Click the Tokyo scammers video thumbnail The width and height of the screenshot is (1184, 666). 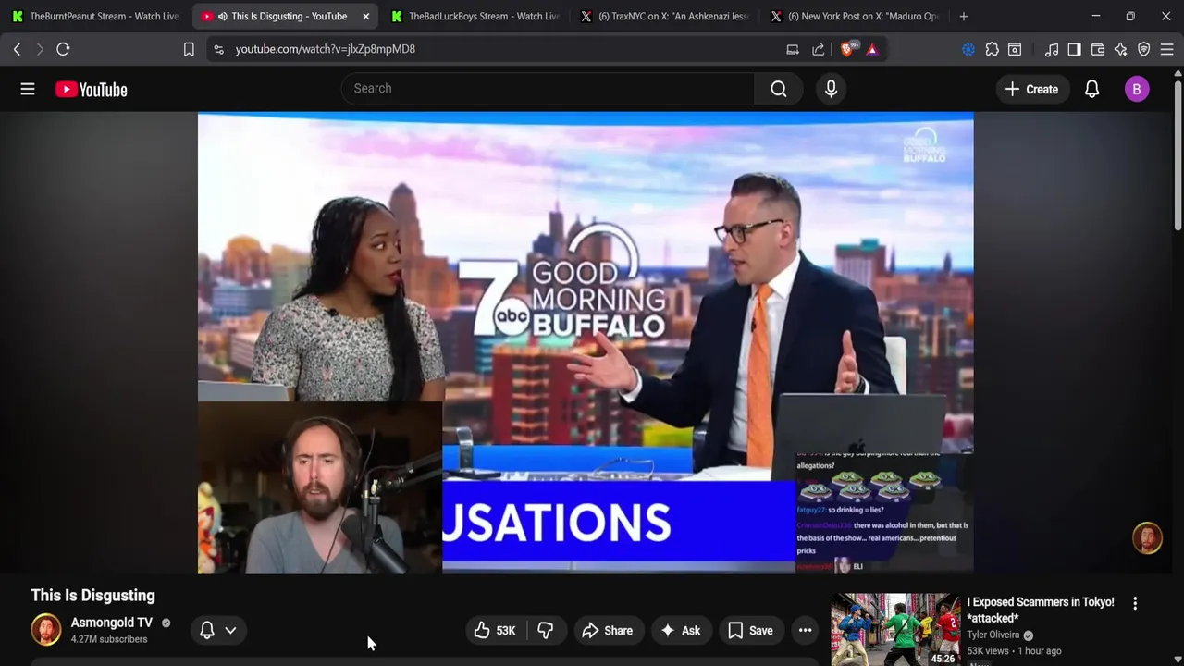895,629
